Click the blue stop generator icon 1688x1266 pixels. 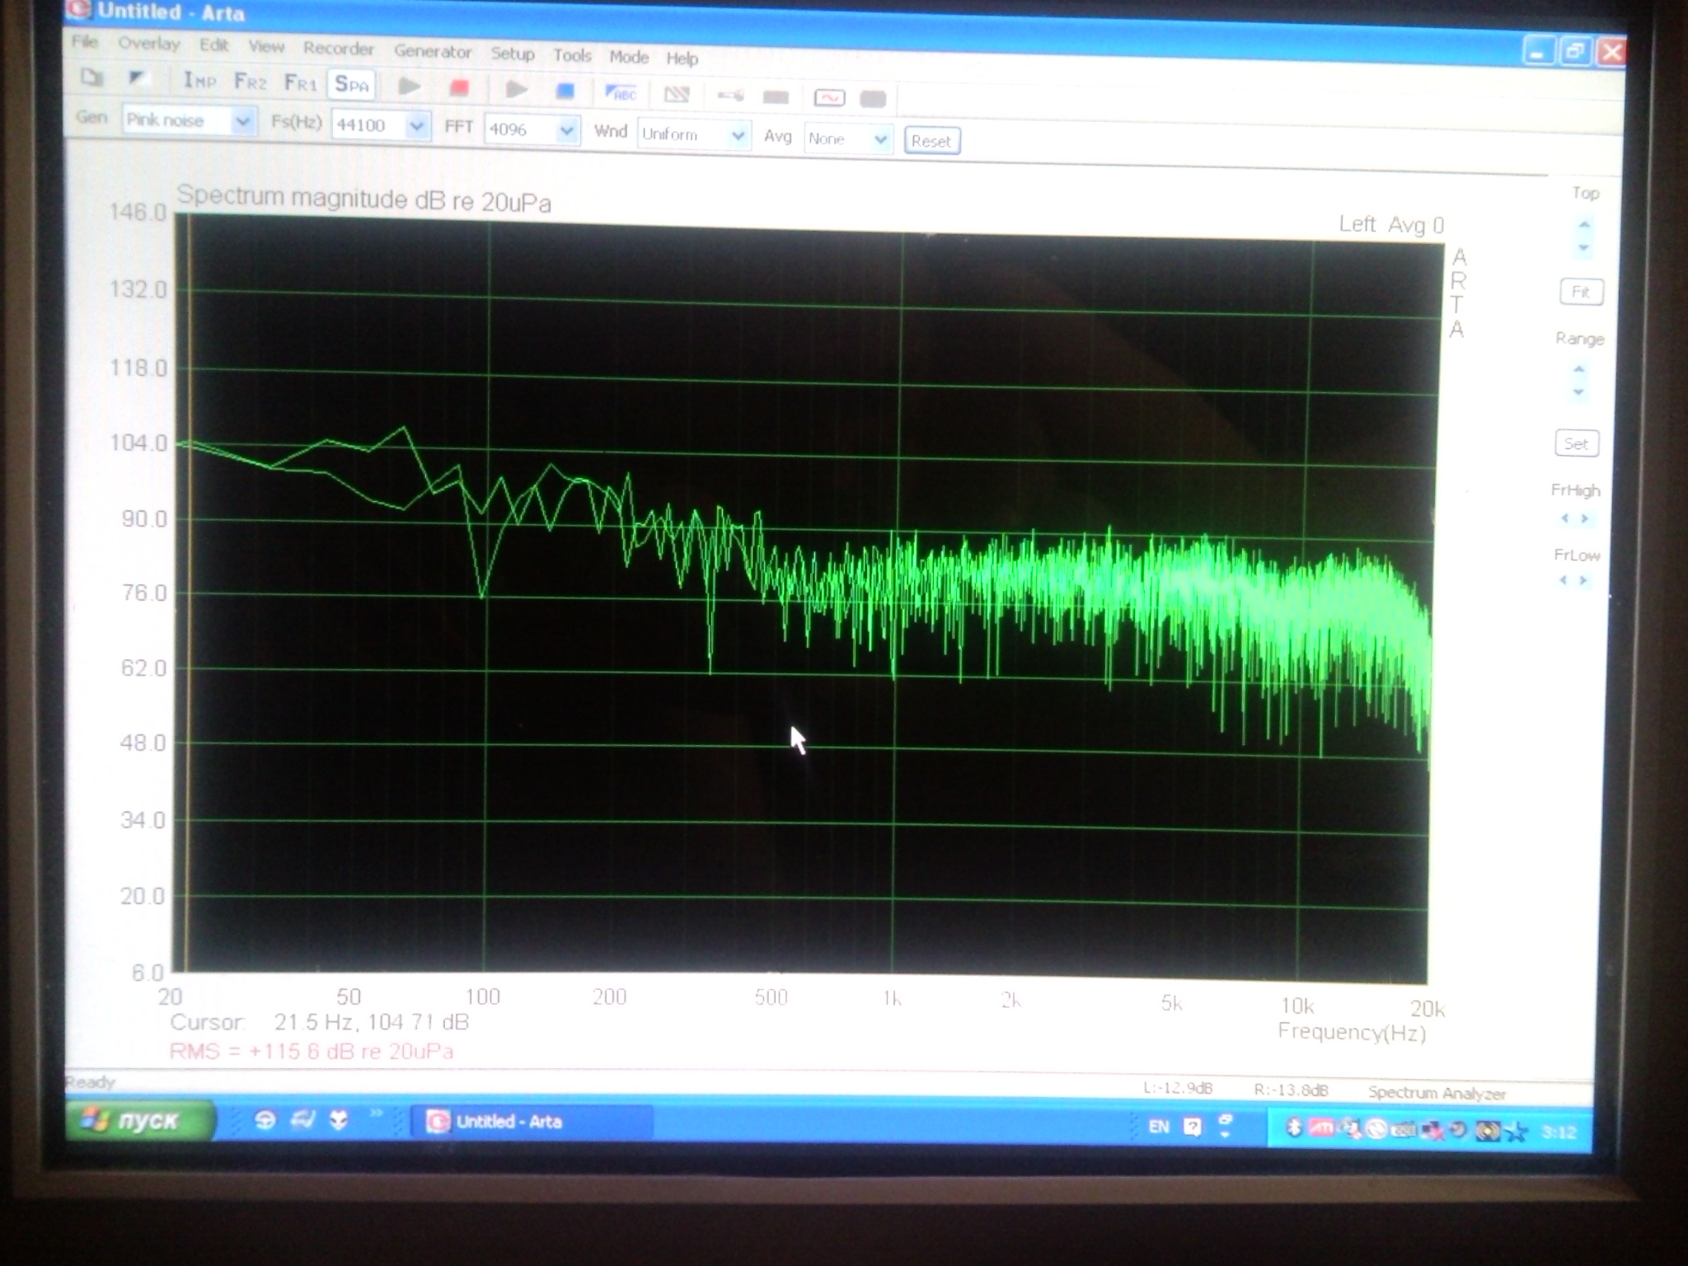(x=565, y=91)
